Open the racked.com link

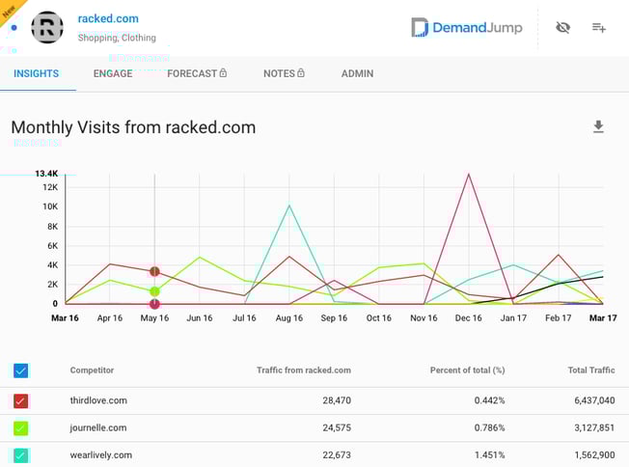(108, 19)
